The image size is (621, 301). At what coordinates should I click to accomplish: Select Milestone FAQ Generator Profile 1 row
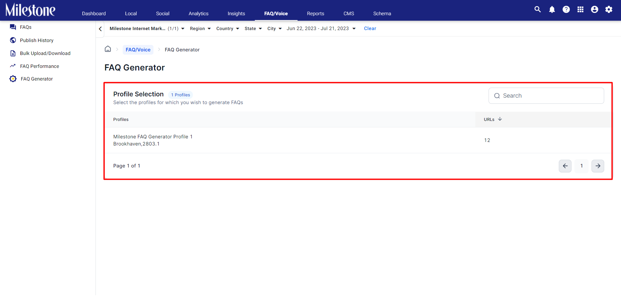(x=358, y=140)
